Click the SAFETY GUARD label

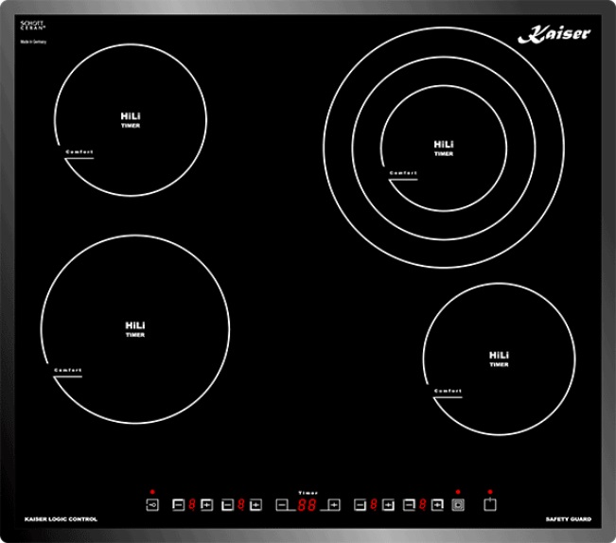[x=568, y=519]
